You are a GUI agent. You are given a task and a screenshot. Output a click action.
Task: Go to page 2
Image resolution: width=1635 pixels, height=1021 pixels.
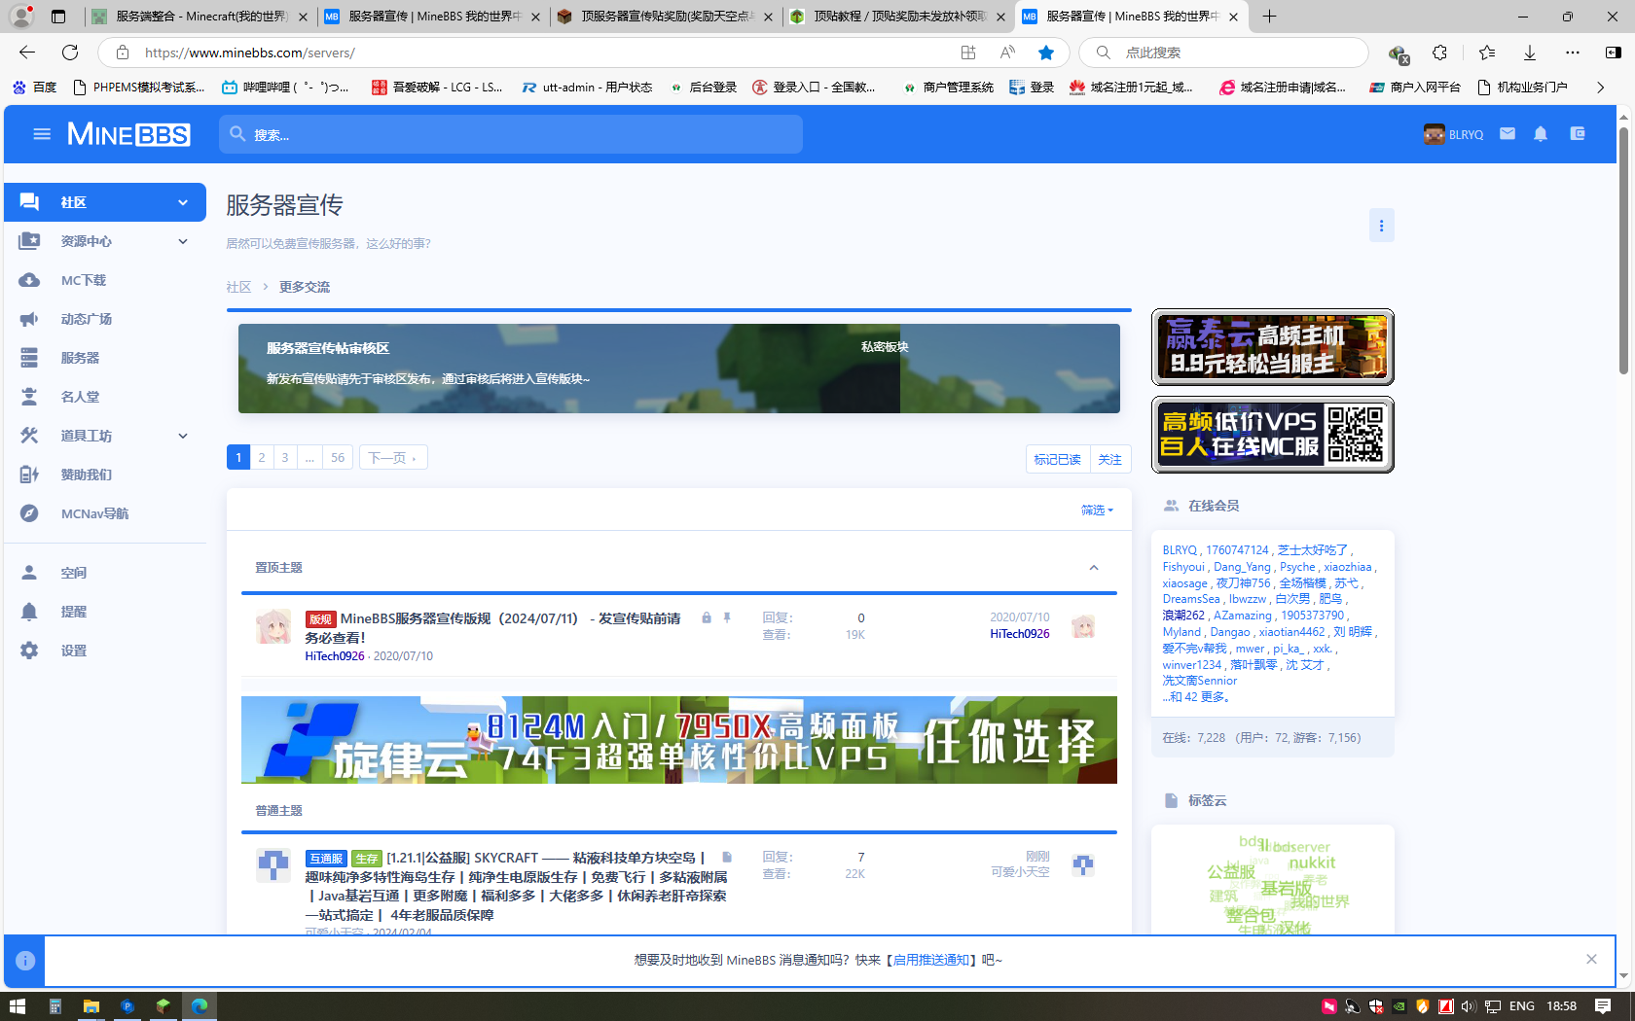[x=262, y=457]
